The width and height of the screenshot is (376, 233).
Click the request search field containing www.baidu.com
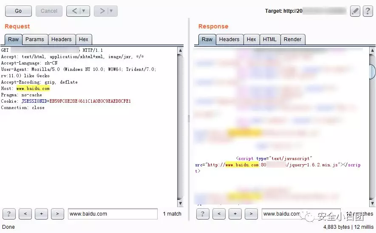113,214
